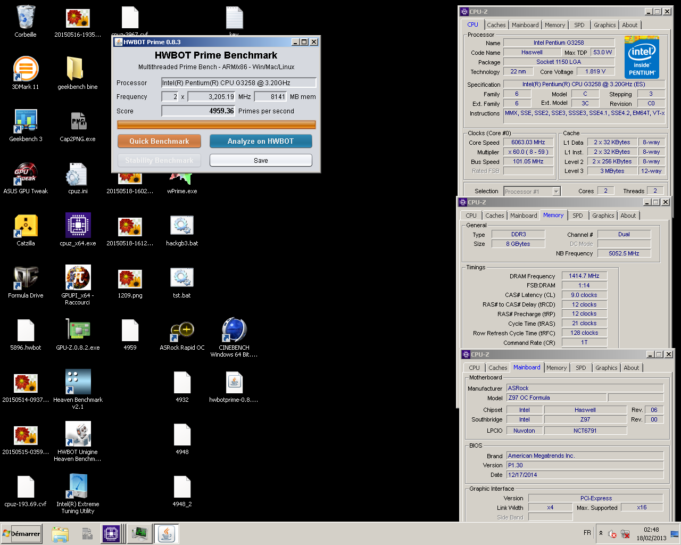The image size is (681, 545).
Task: Click the FR language indicator
Action: 587,533
